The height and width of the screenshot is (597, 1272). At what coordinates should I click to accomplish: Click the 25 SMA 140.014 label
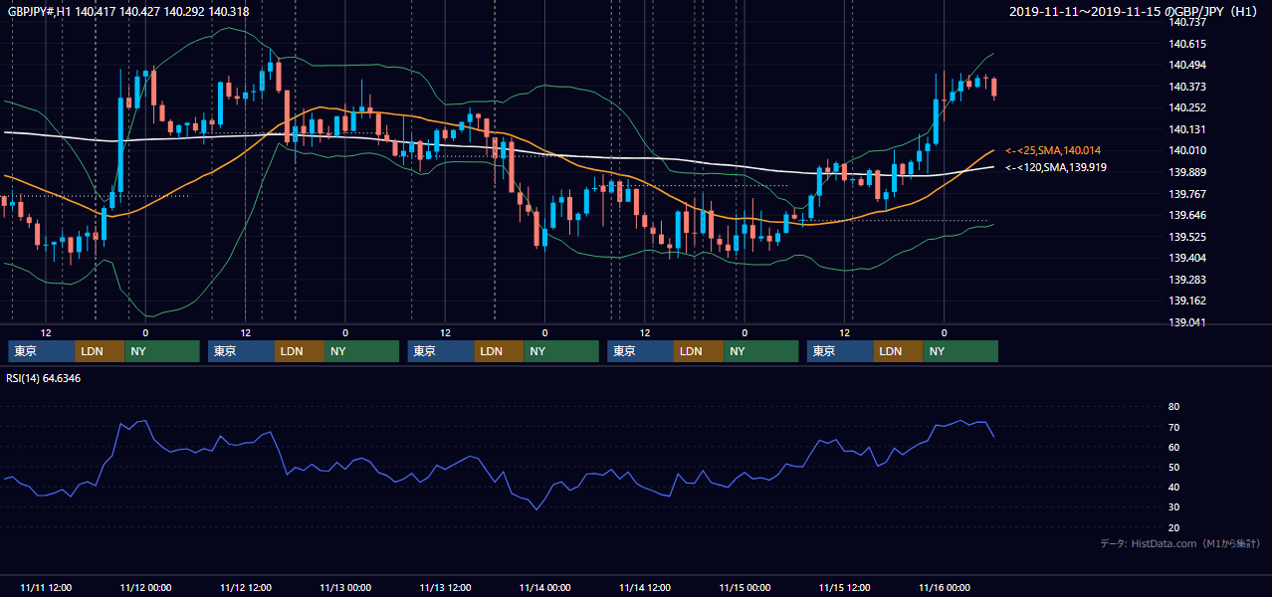1053,150
